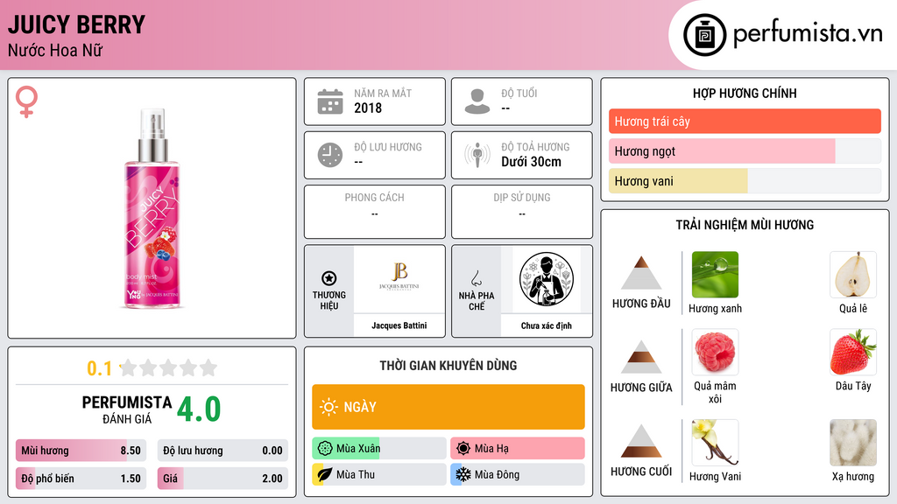
Task: Click the Jacques Battini JB brand logo
Action: [399, 277]
